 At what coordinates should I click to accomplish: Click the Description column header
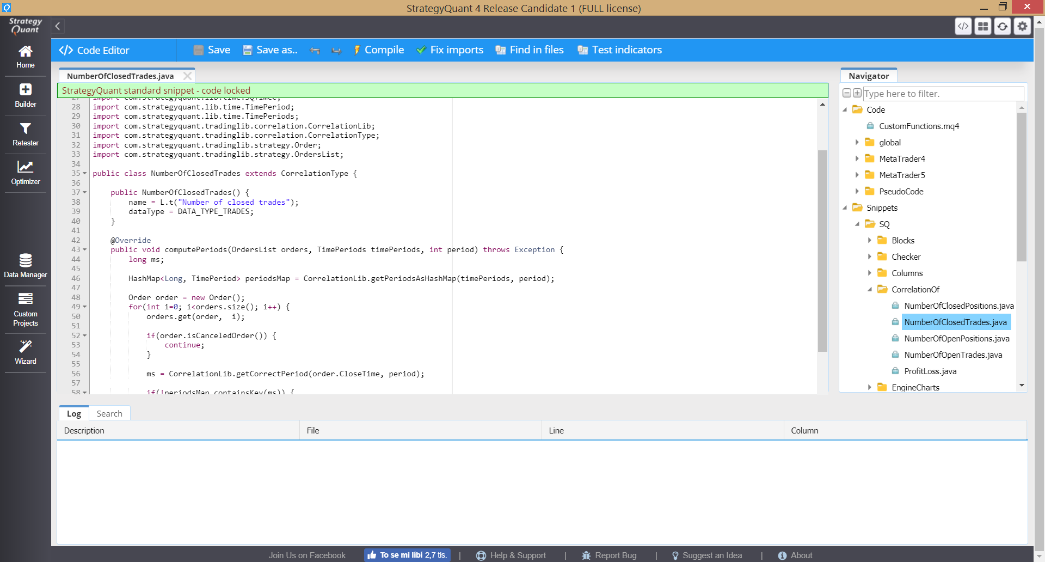click(179, 430)
